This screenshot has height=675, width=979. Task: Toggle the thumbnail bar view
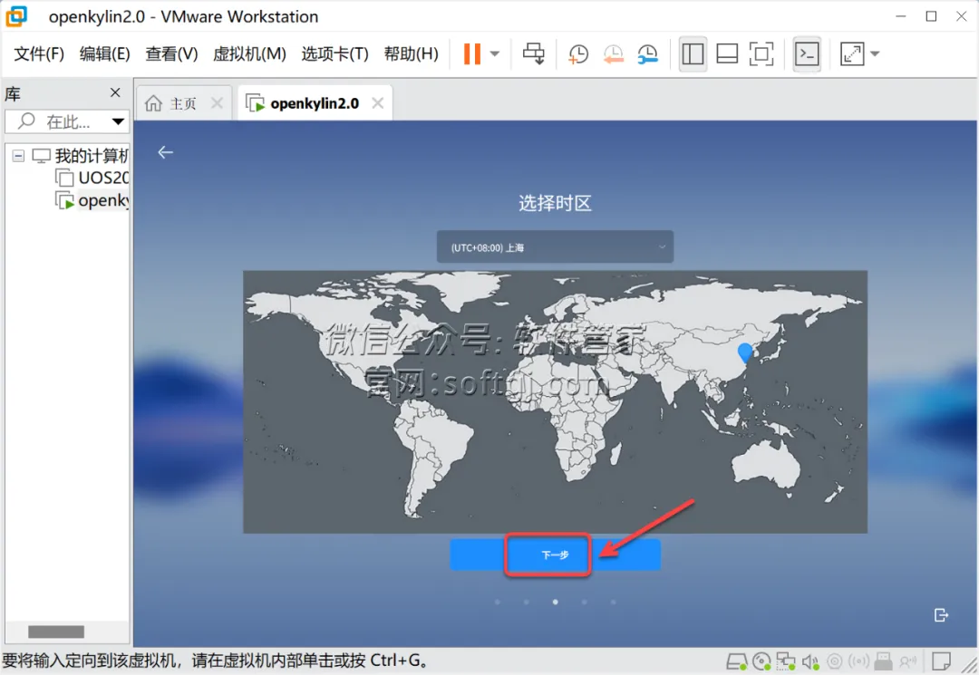[727, 53]
